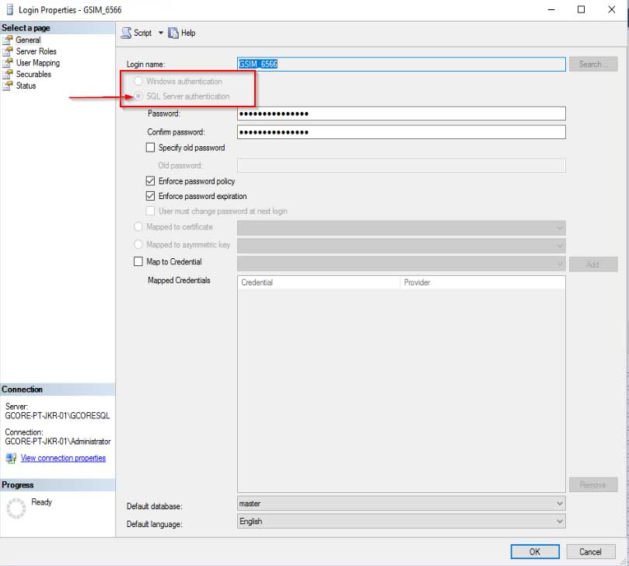Select the User Mapping page icon
This screenshot has height=566, width=629.
pyautogui.click(x=9, y=63)
